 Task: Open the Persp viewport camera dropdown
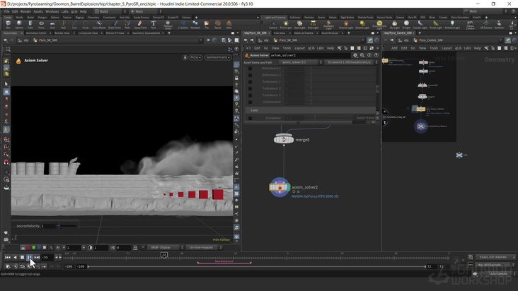click(x=195, y=57)
